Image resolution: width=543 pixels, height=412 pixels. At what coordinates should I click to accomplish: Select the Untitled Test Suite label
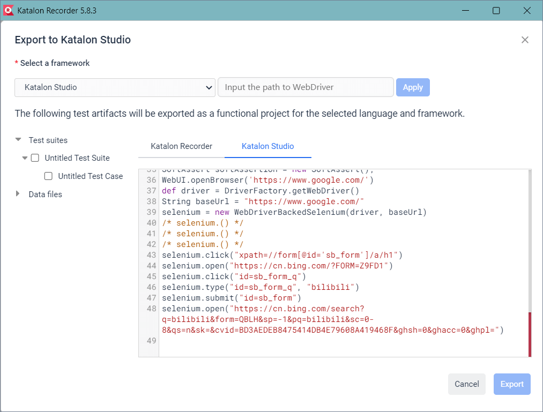77,158
